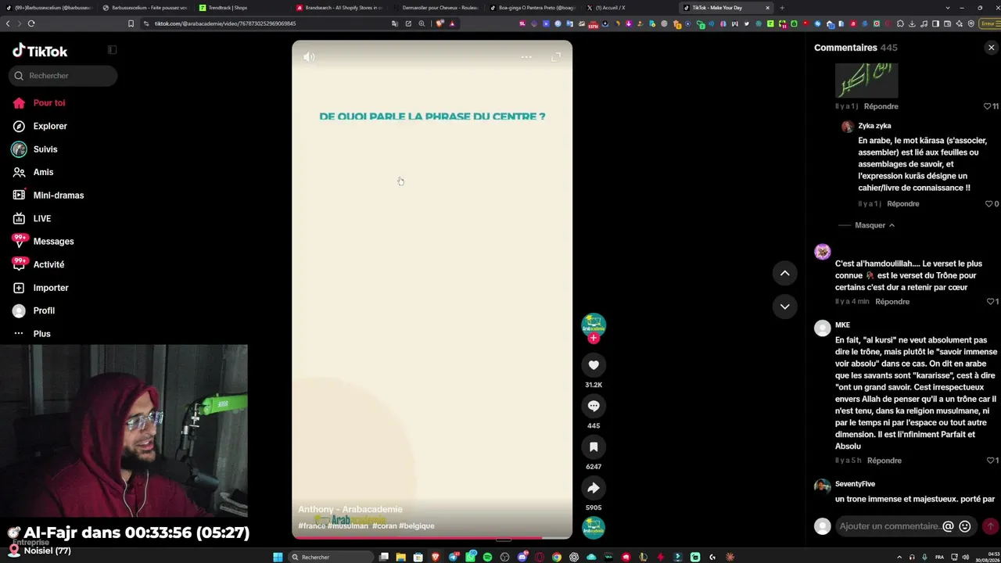The width and height of the screenshot is (1001, 563).
Task: Reply to the Arabic image comment
Action: click(881, 106)
